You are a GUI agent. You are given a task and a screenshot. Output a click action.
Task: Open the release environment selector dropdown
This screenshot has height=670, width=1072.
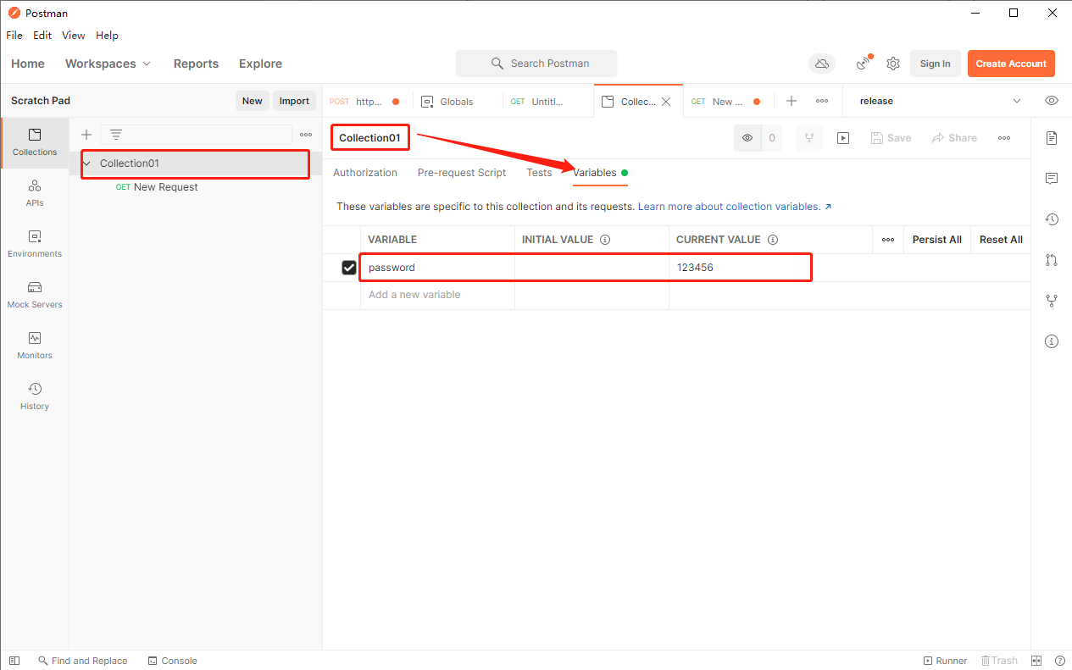tap(941, 101)
